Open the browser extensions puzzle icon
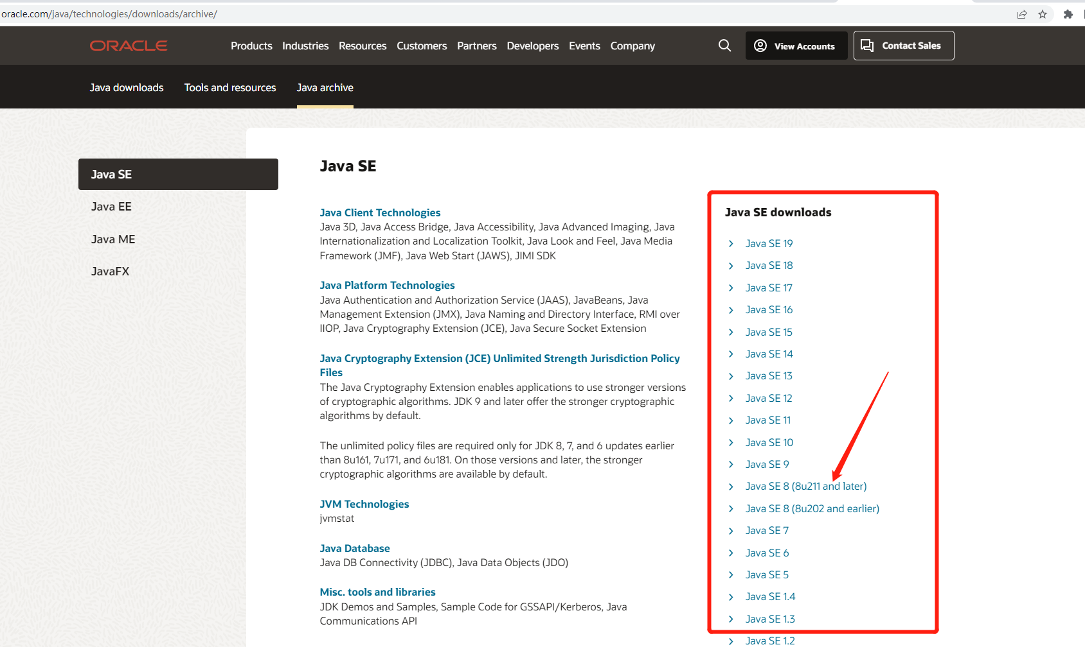This screenshot has height=647, width=1085. pos(1068,14)
